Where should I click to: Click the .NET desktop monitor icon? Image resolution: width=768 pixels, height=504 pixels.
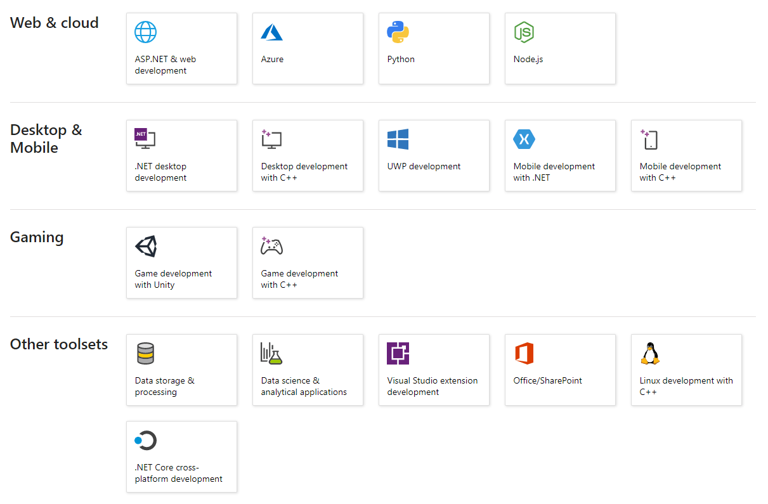coord(145,139)
